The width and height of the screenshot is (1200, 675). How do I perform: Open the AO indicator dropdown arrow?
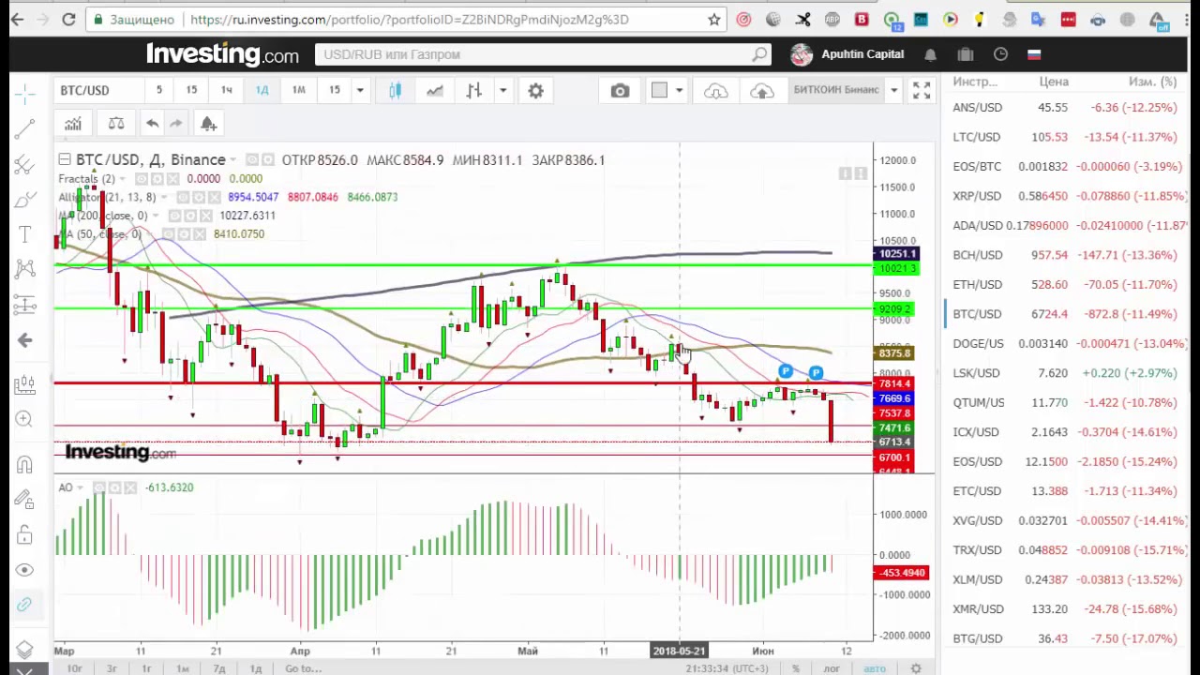click(x=80, y=487)
